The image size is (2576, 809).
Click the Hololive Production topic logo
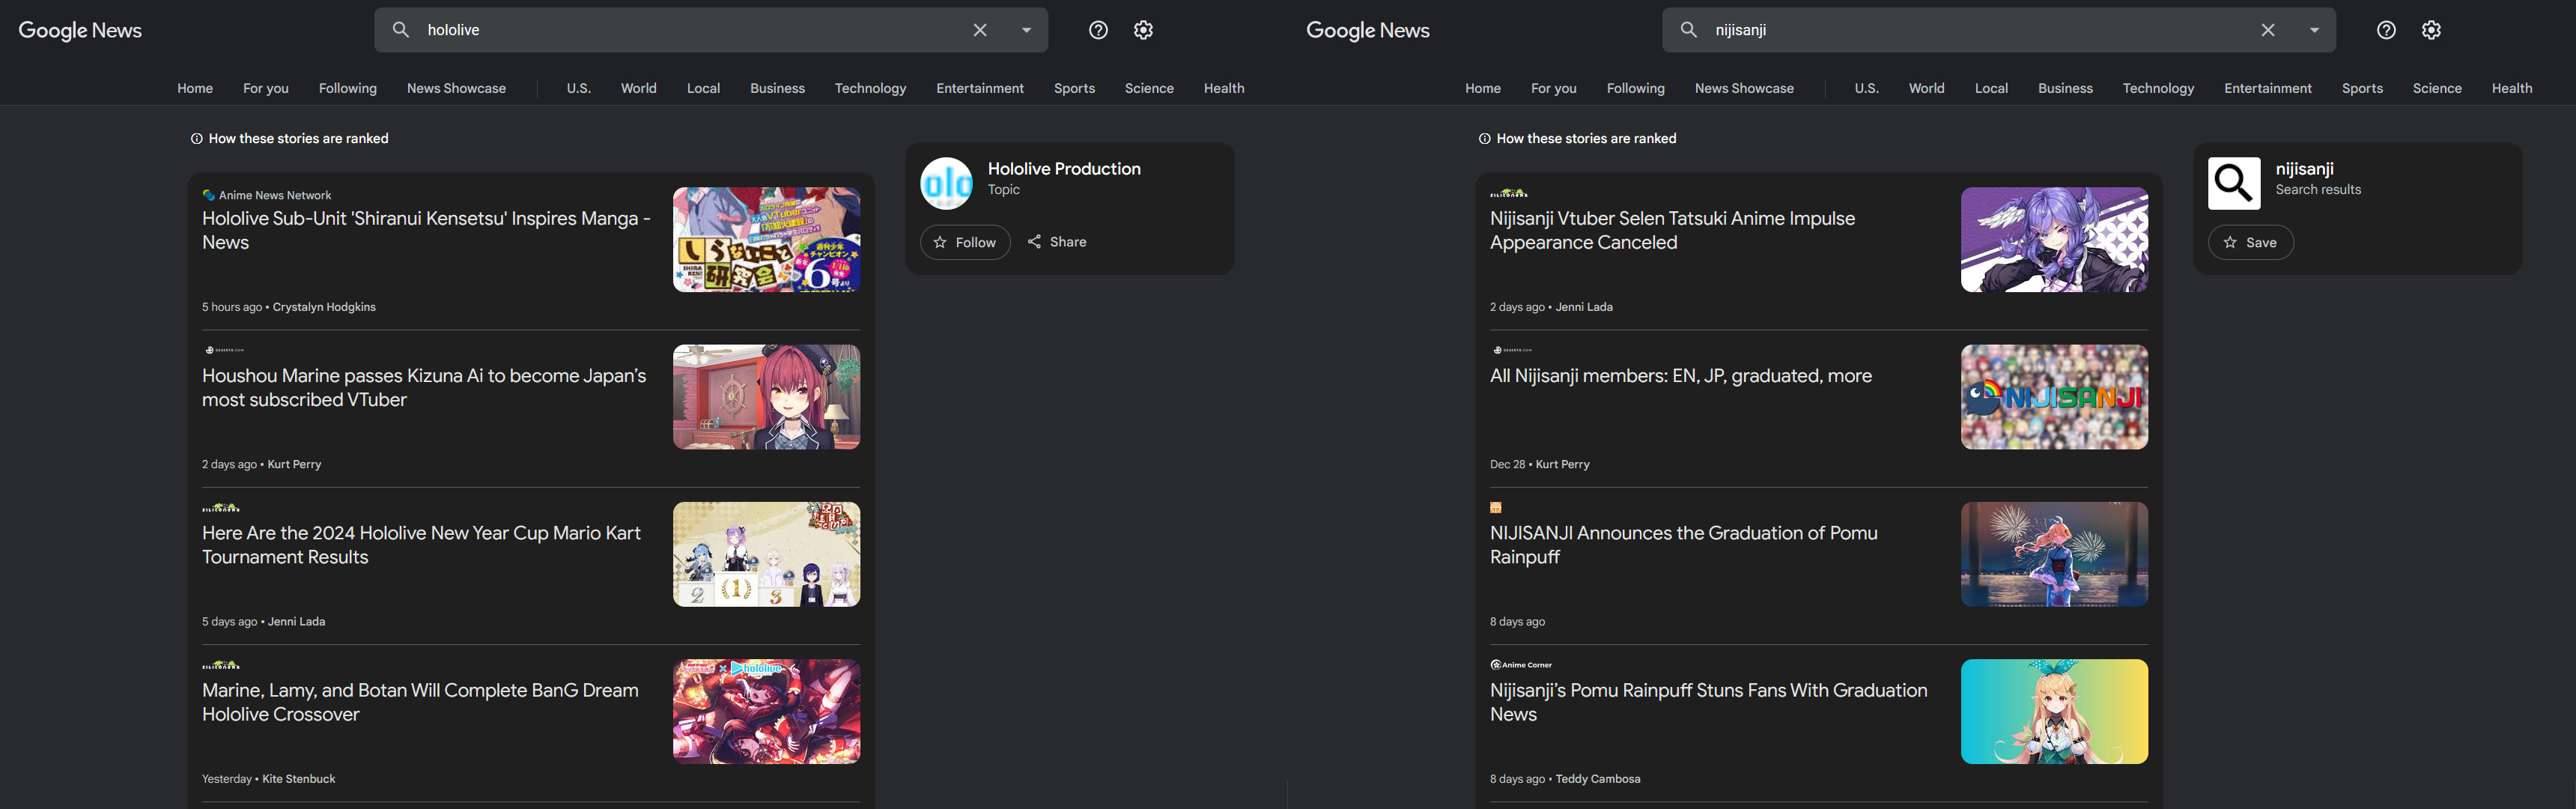click(946, 183)
